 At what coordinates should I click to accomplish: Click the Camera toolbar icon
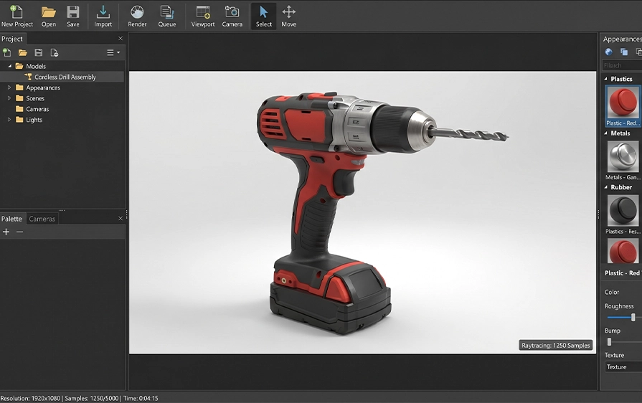[x=232, y=16]
